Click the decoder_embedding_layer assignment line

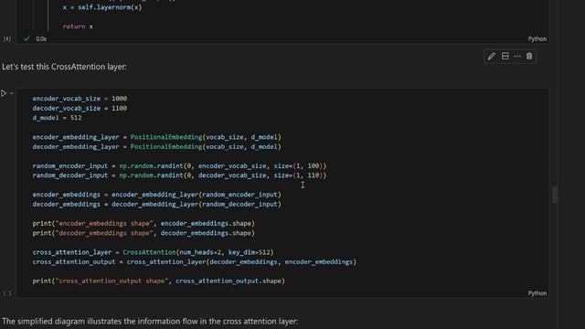click(156, 146)
